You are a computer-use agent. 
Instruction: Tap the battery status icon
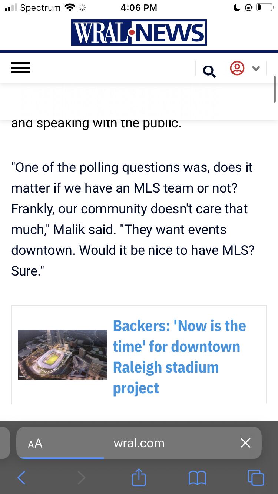click(x=264, y=7)
